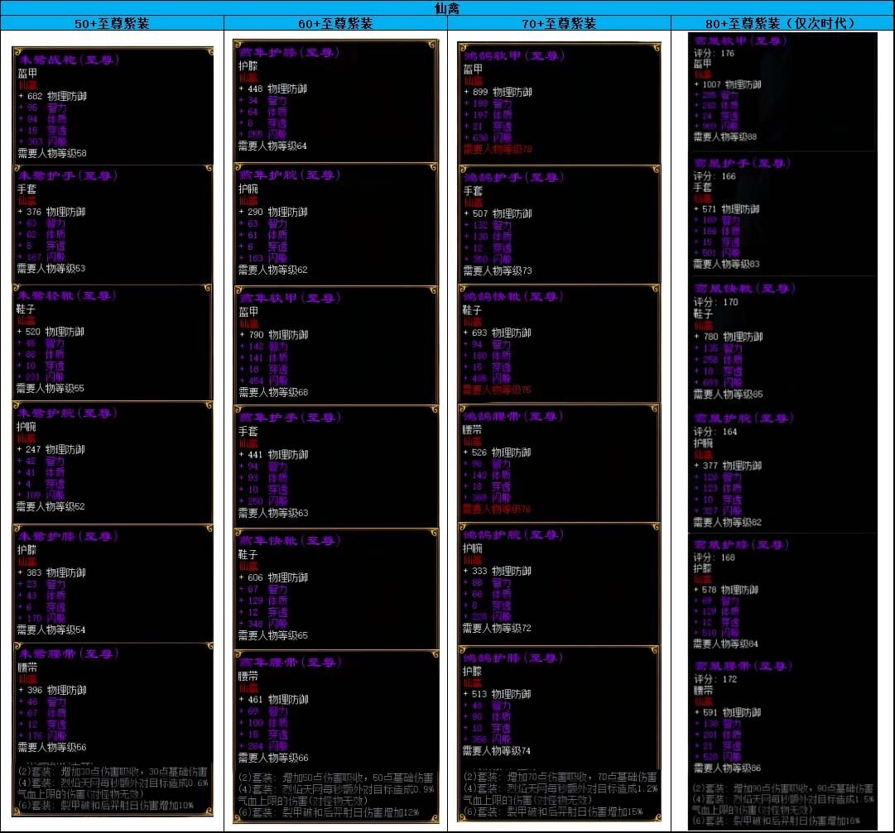Pick the '+ 571 物理防御' stat line
The height and width of the screenshot is (833, 895).
tap(727, 209)
